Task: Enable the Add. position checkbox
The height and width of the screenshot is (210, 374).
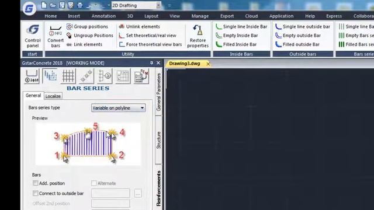Action: click(x=35, y=183)
